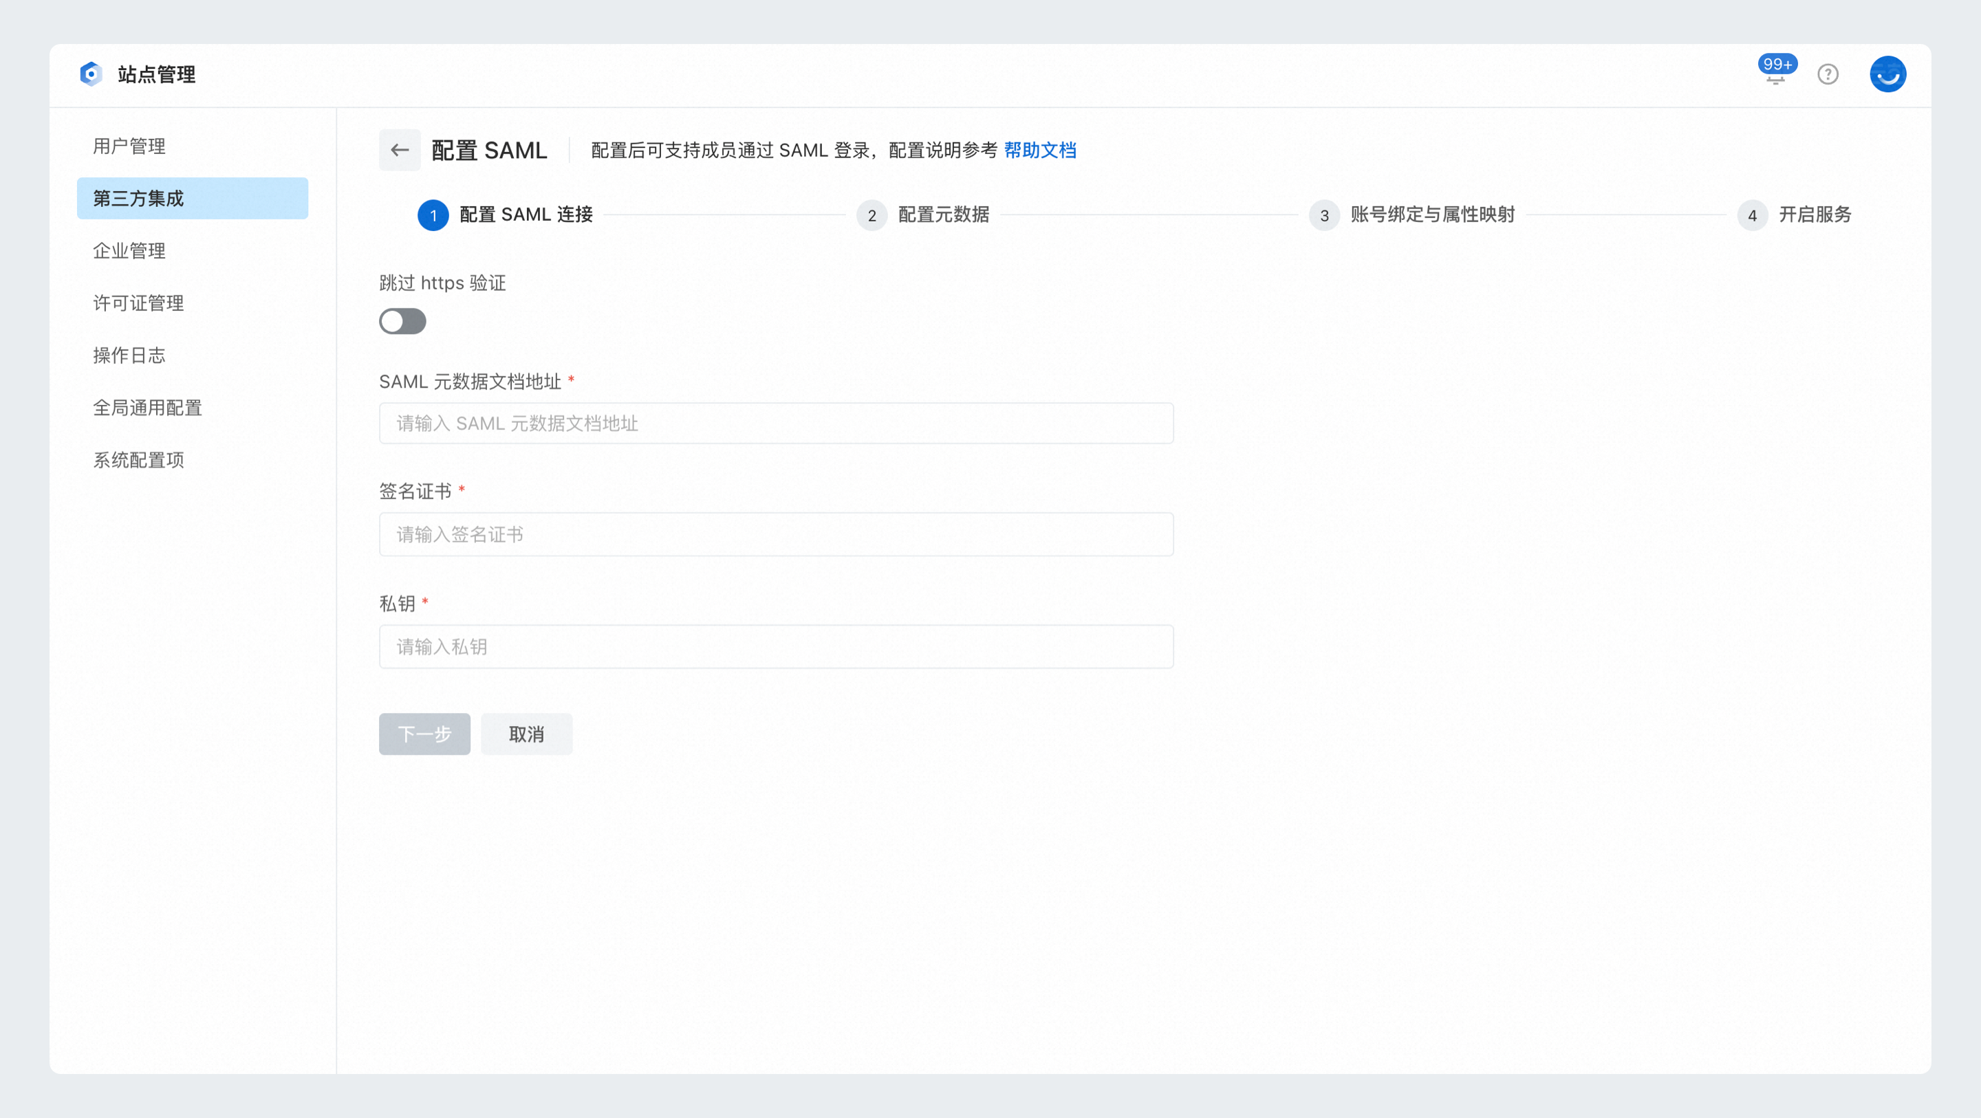Select step 3 账号绑定与属性映射

(1412, 215)
